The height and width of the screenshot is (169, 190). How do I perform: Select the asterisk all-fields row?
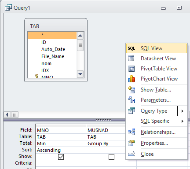[52, 35]
